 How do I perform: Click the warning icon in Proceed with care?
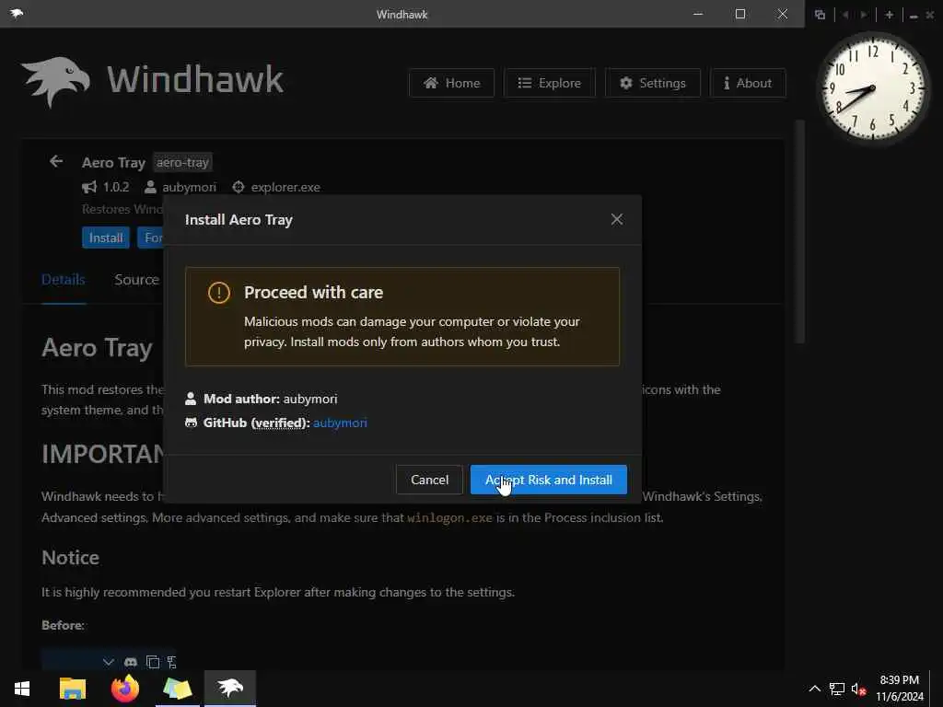pos(219,293)
